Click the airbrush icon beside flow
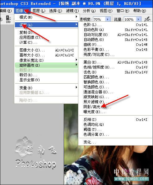 [x=147, y=19]
